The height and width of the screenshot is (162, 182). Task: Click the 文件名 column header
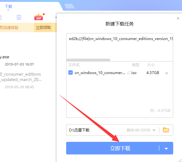coord(74,65)
